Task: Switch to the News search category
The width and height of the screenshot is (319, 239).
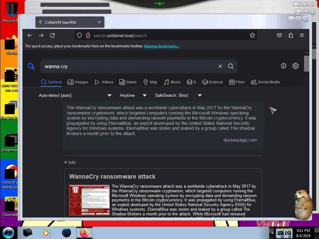Action: click(x=128, y=82)
